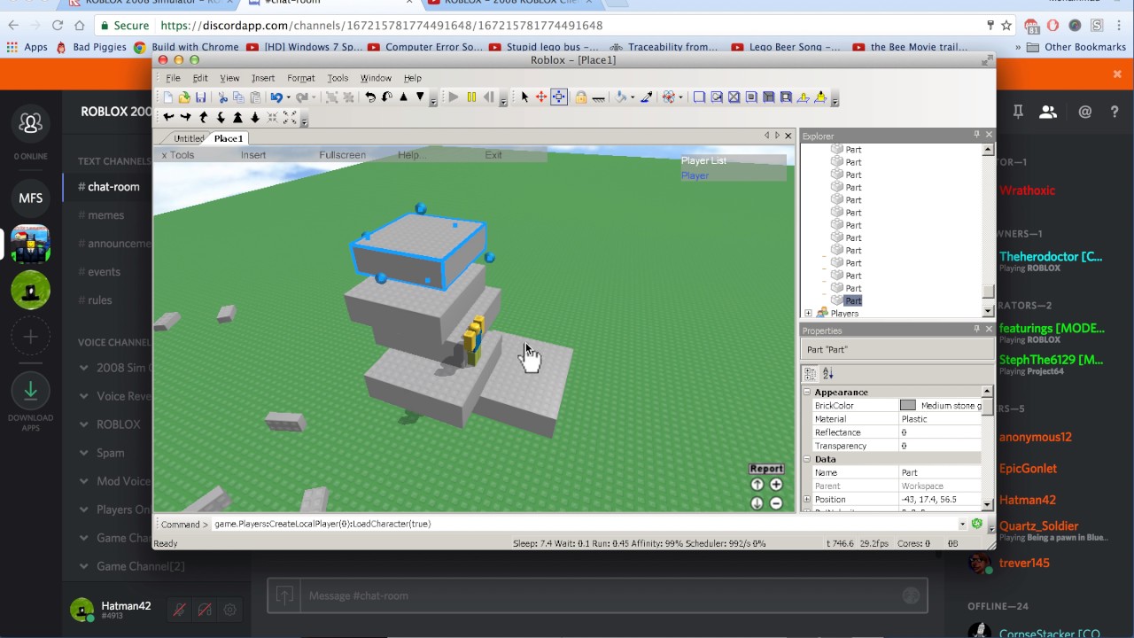The image size is (1134, 638).
Task: Click the Paste clipboard icon
Action: tap(255, 97)
